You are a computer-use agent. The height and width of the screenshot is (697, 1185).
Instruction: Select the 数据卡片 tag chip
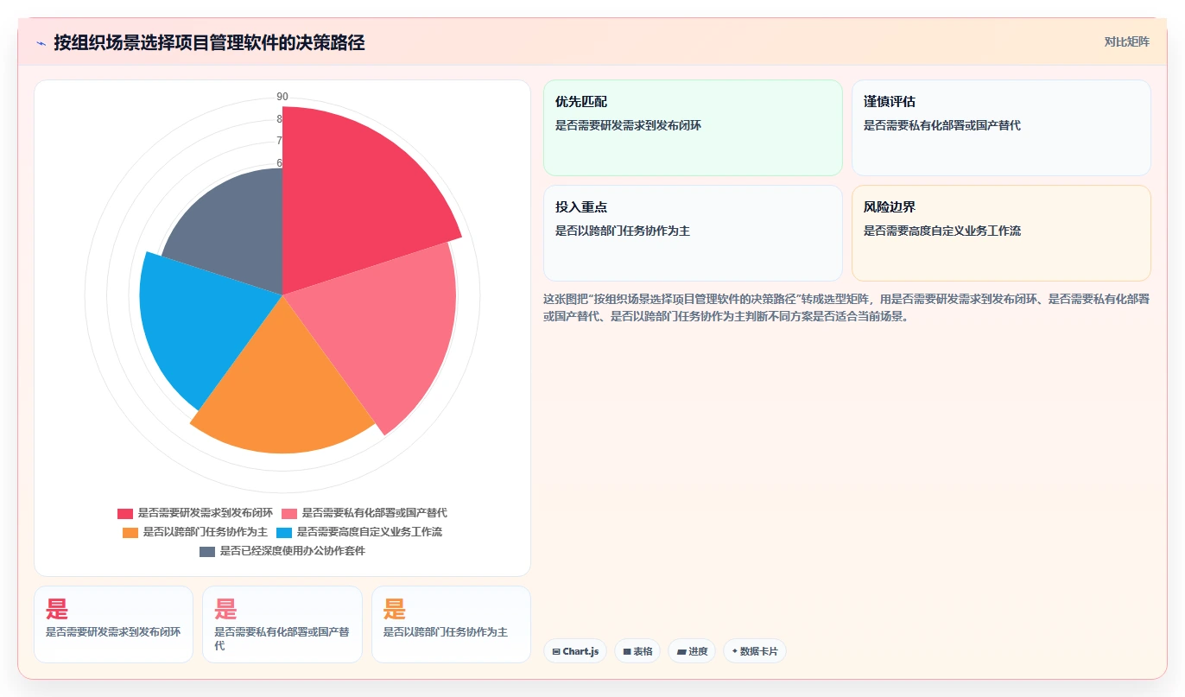[x=755, y=651]
